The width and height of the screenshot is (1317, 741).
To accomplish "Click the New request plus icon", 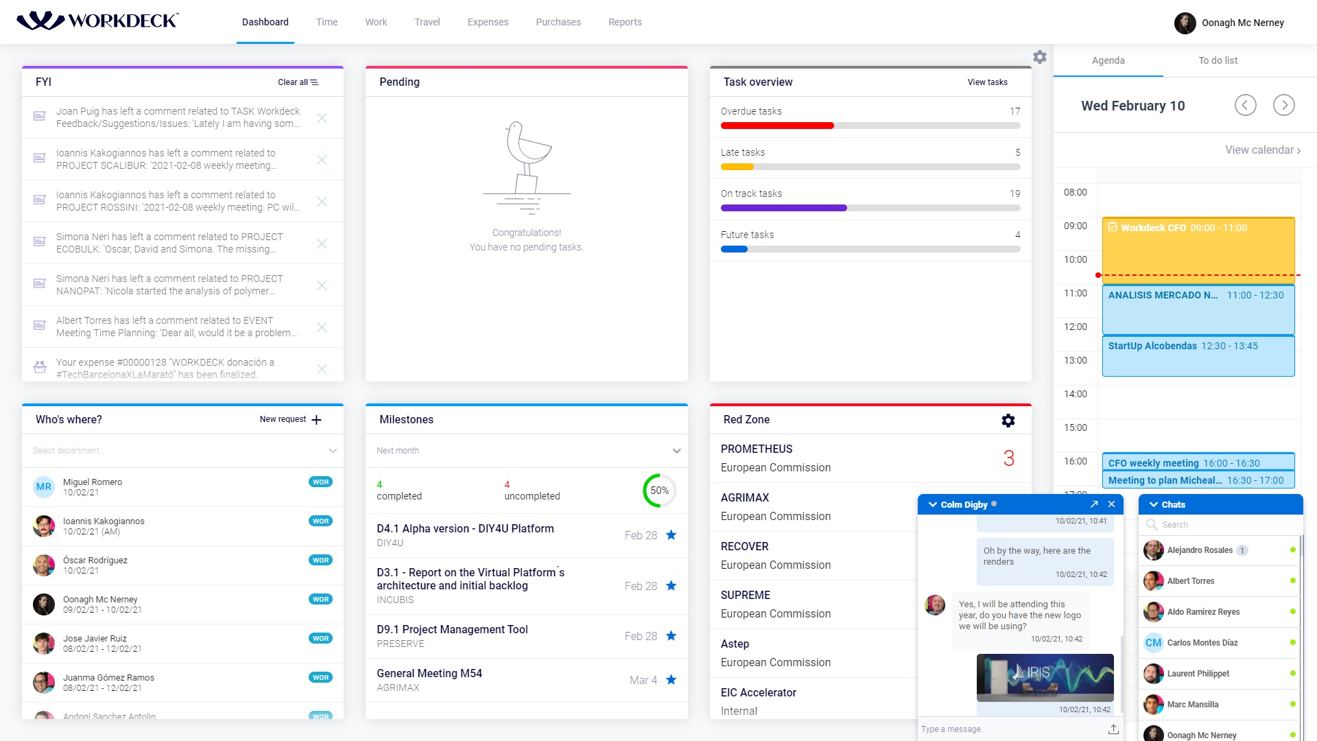I will pyautogui.click(x=316, y=420).
